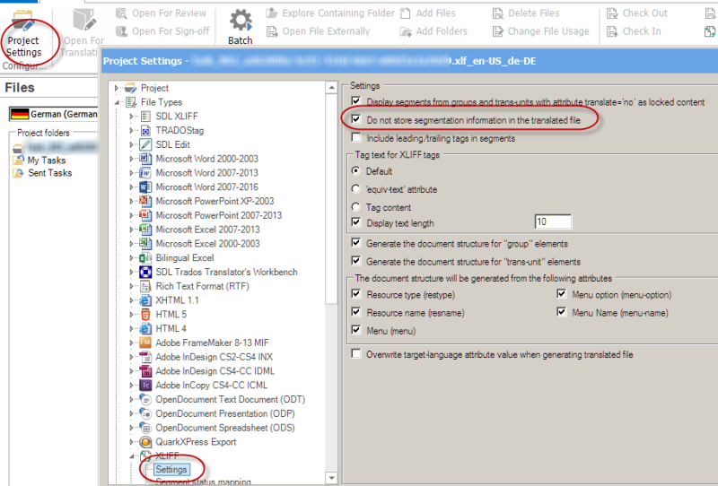
Task: Select OpenDocument Spreadsheet (ODS) entry
Action: click(225, 428)
